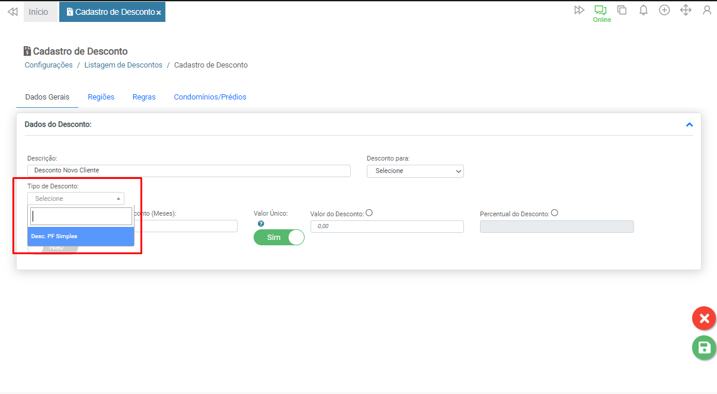Open the Desconto para dropdown

pyautogui.click(x=415, y=171)
